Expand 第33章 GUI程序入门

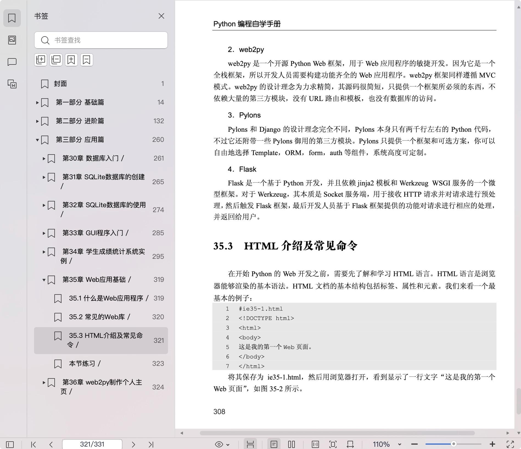[x=44, y=233]
